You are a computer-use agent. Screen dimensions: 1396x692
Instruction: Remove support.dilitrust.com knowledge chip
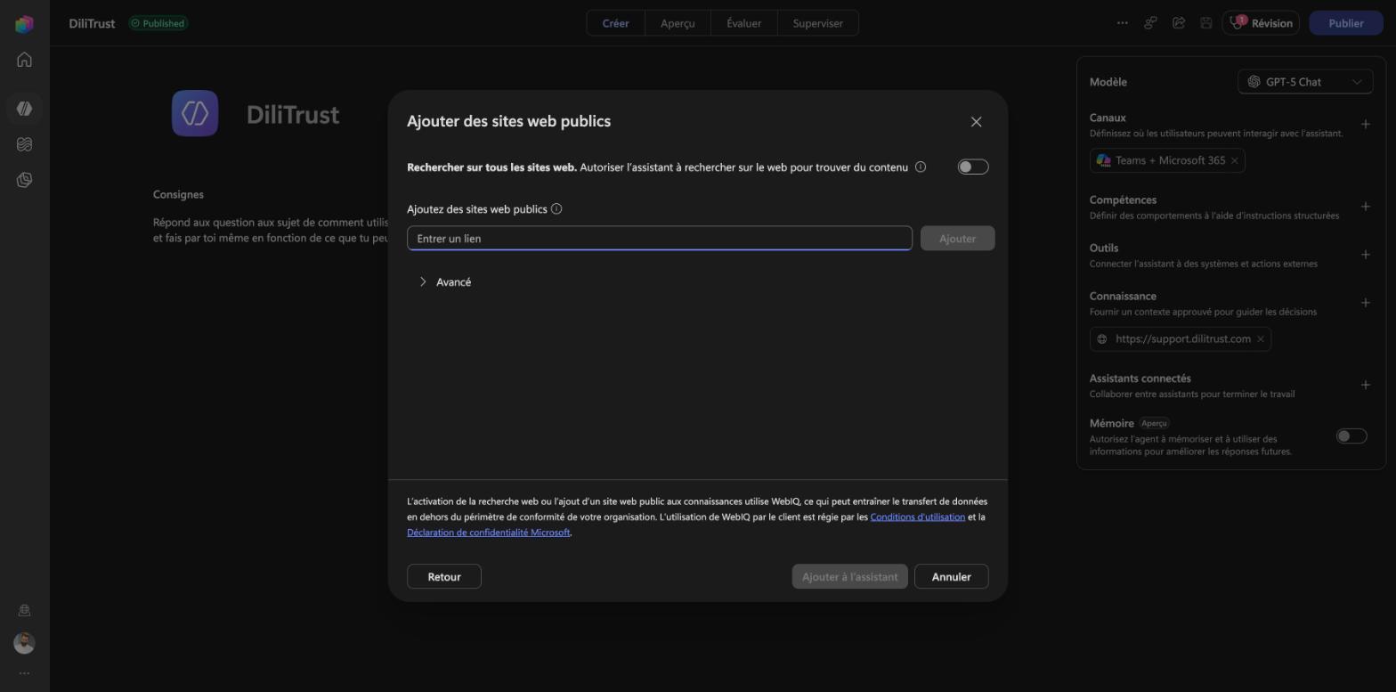click(1261, 339)
